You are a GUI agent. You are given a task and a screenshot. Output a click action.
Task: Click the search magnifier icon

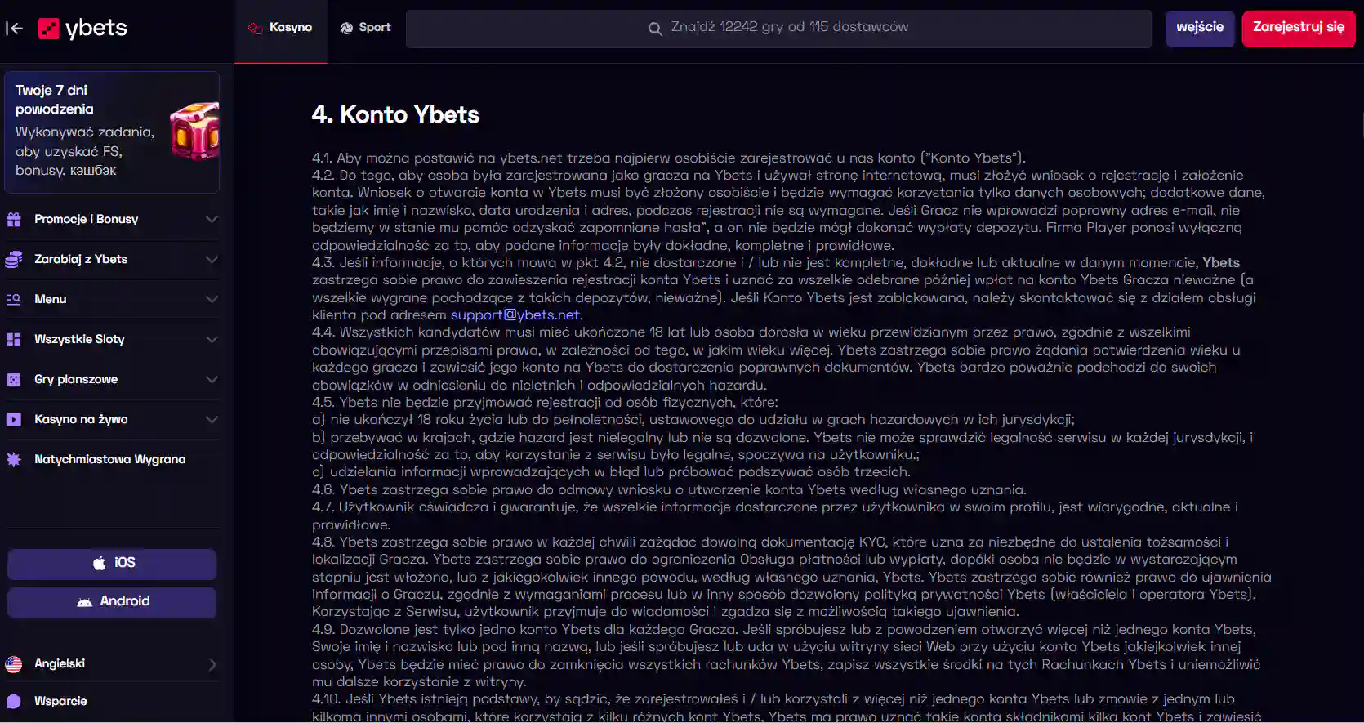pyautogui.click(x=655, y=29)
